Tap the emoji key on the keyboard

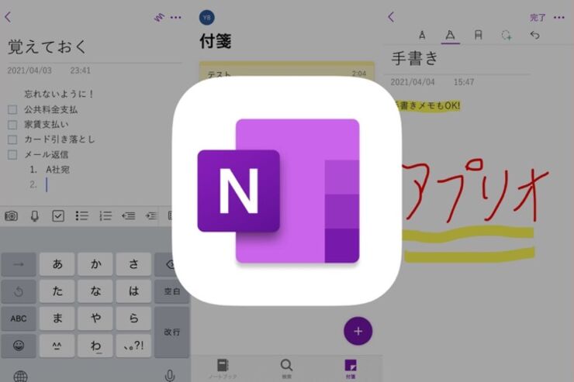(x=19, y=346)
